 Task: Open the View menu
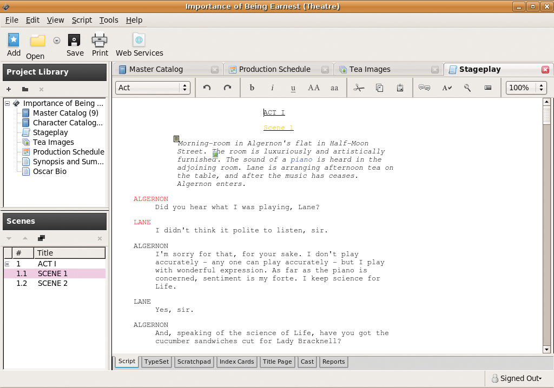[x=56, y=20]
